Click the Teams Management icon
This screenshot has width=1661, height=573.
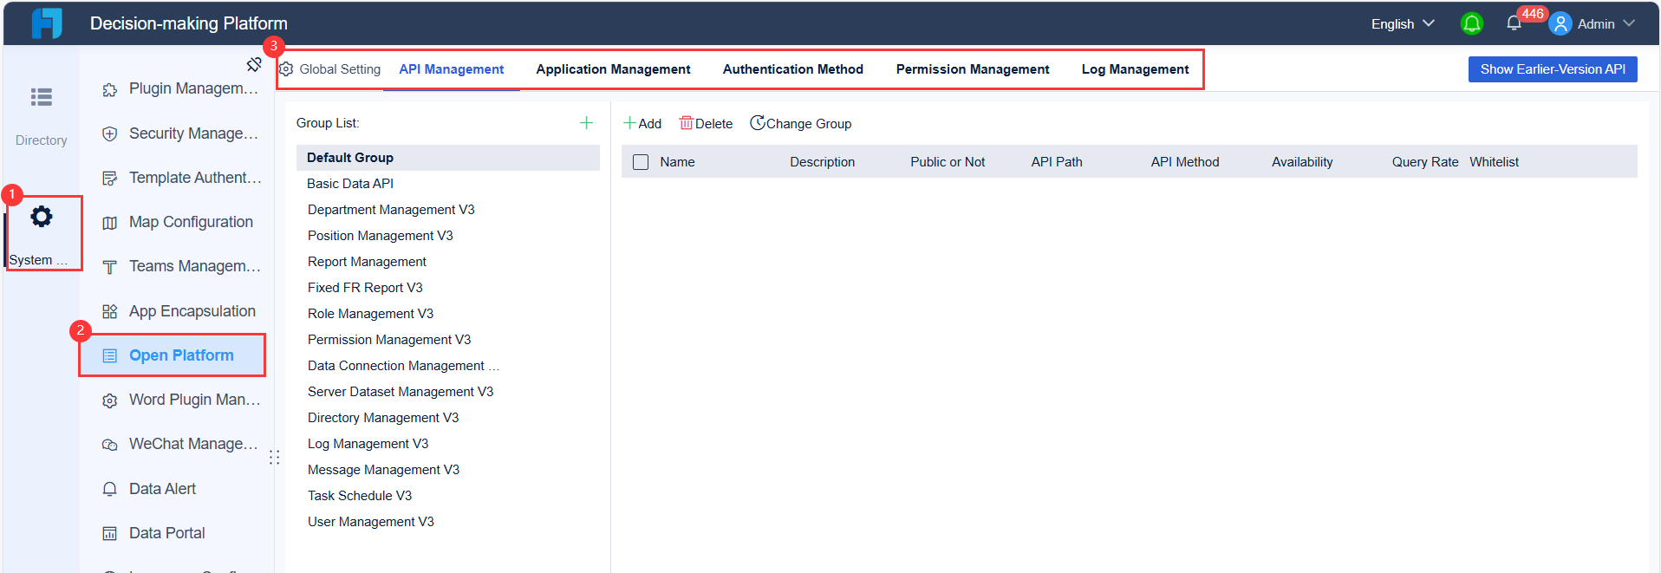click(x=109, y=267)
